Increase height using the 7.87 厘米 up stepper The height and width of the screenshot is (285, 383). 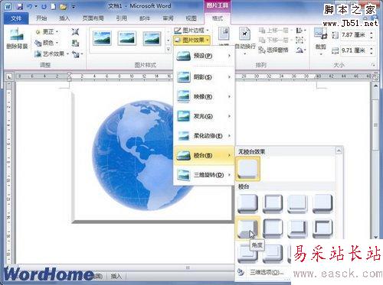pyautogui.click(x=371, y=33)
